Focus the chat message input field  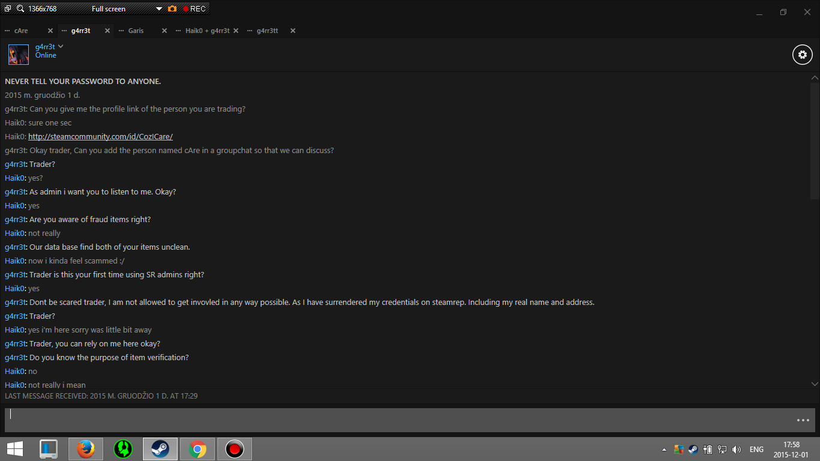(399, 420)
